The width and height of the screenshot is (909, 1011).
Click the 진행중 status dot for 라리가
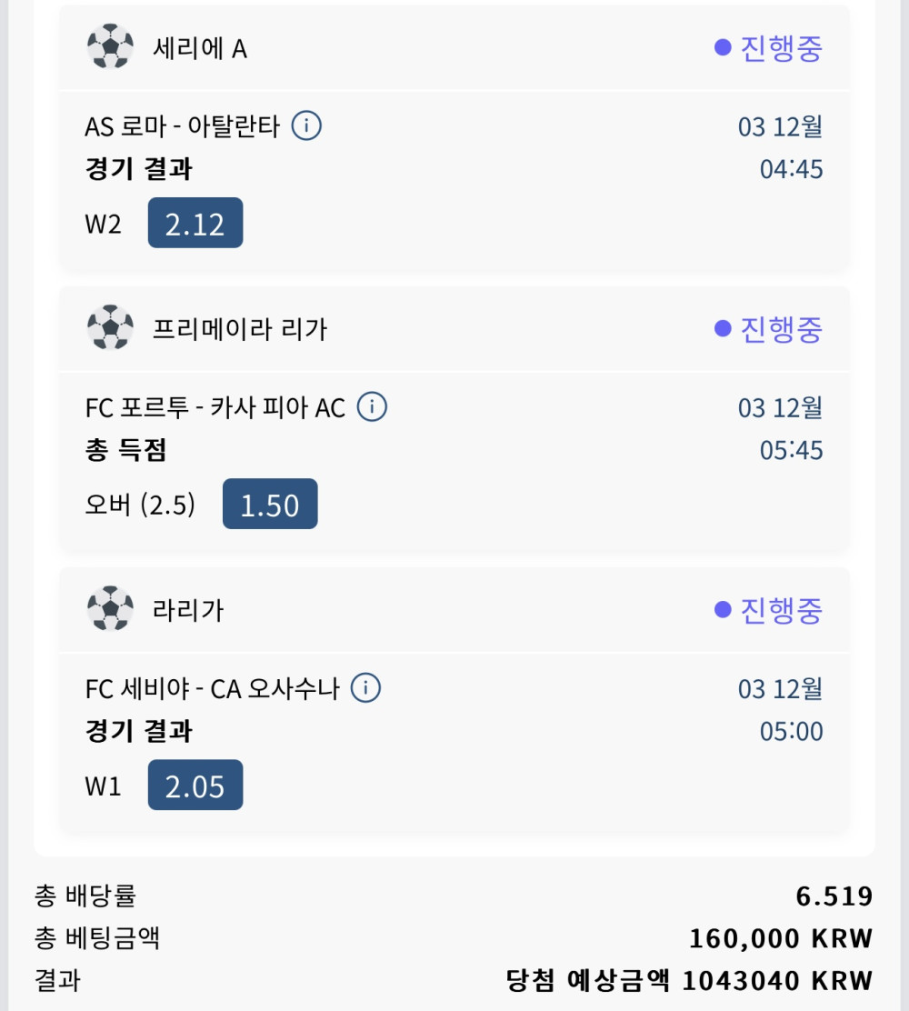723,609
